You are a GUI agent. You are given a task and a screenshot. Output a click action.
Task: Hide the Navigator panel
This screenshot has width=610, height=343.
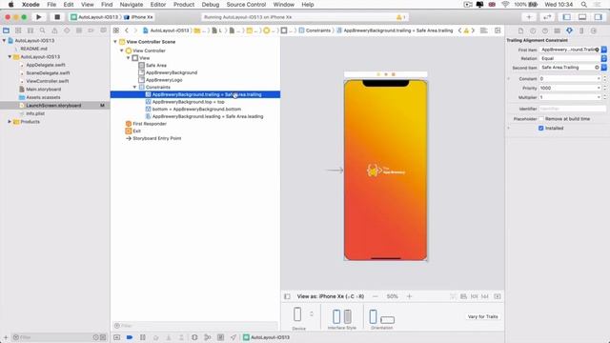[x=567, y=17]
